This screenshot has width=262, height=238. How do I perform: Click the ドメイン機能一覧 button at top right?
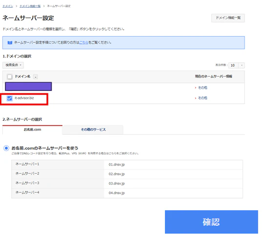point(228,18)
